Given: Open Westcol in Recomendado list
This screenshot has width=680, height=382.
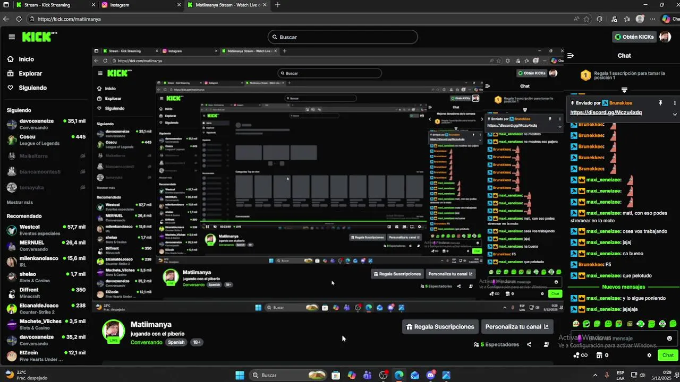Looking at the screenshot, I should tap(46, 230).
